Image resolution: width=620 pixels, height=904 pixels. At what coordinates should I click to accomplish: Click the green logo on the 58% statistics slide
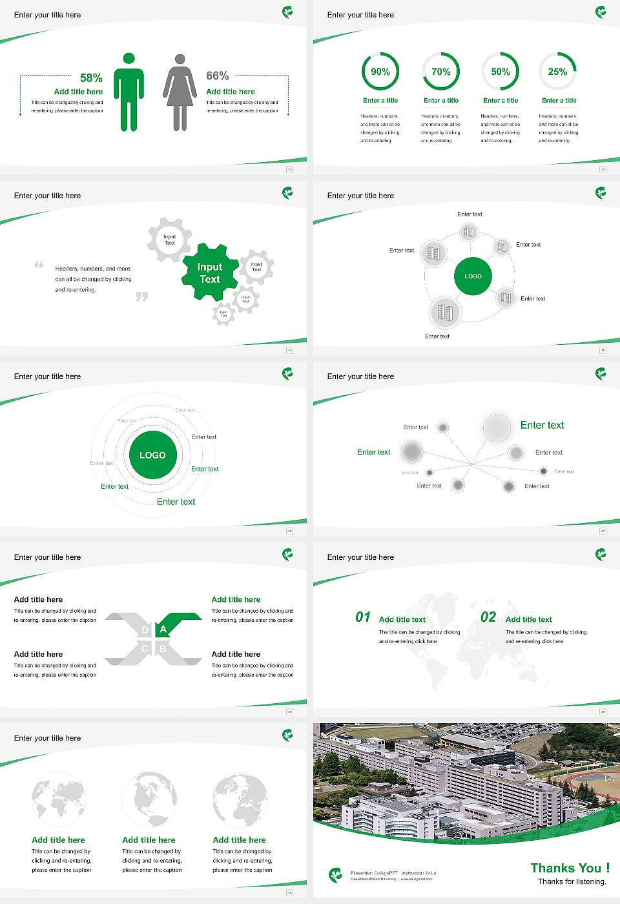click(287, 12)
